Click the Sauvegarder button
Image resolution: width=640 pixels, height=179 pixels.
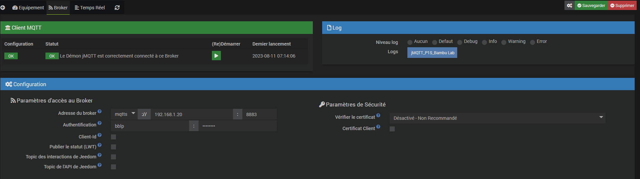[x=591, y=5]
